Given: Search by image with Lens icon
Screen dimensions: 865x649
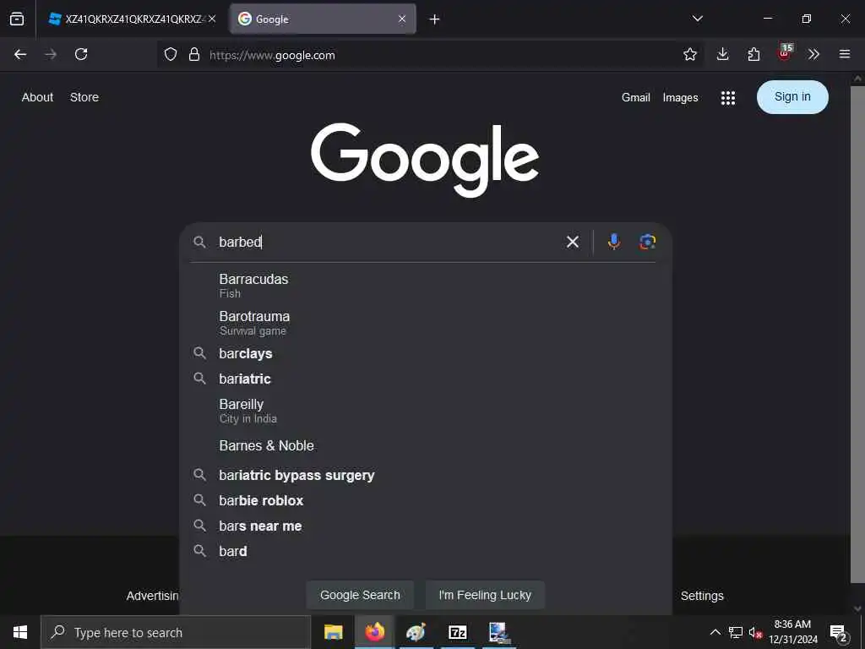Looking at the screenshot, I should [x=647, y=242].
